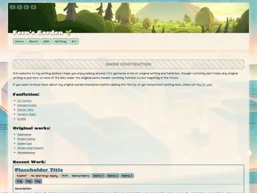This screenshot has width=257, height=193.
Task: Click the 'A' button in the banner corner
Action: (12, 7)
